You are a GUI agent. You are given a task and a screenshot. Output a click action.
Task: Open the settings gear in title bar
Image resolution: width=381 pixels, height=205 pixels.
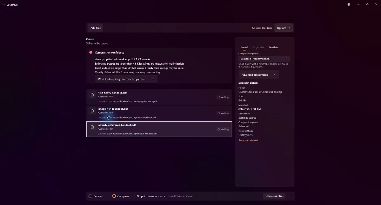pyautogui.click(x=349, y=4)
